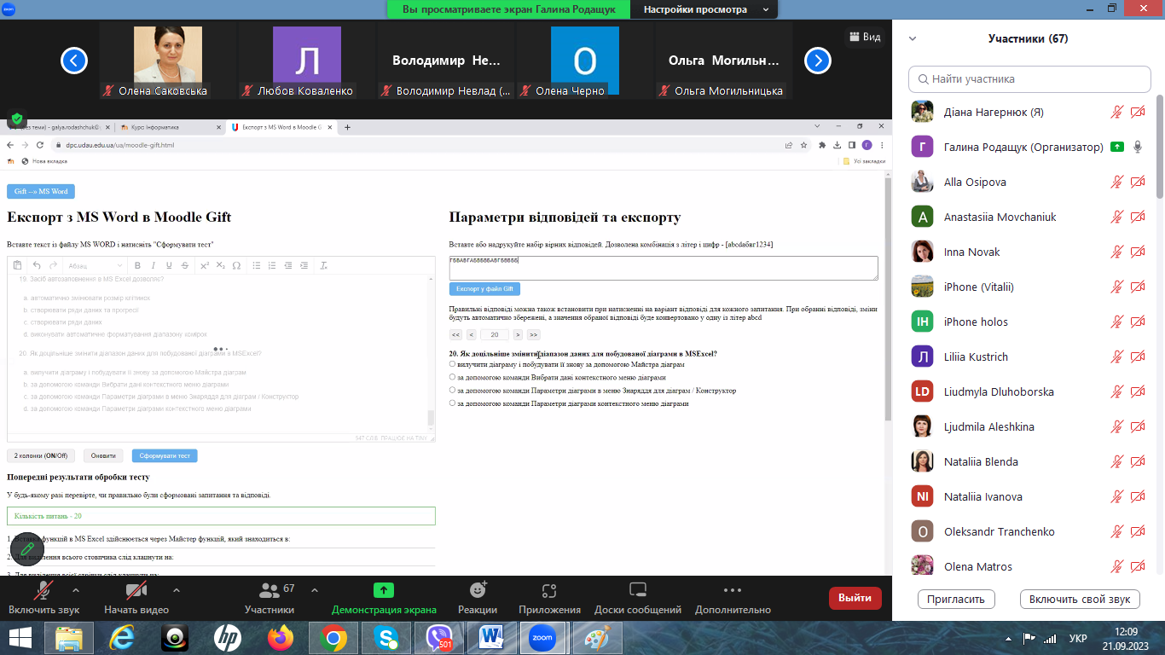This screenshot has width=1165, height=655.
Task: Click the browser back arrow in shared screen
Action: (11, 145)
